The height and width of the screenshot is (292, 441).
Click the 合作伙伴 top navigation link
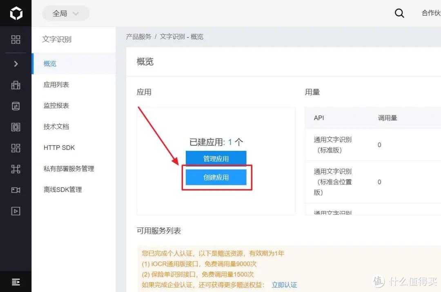(431, 13)
